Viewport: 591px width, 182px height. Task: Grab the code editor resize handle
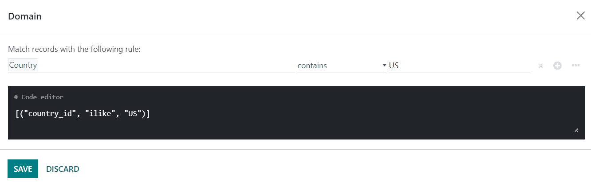576,130
